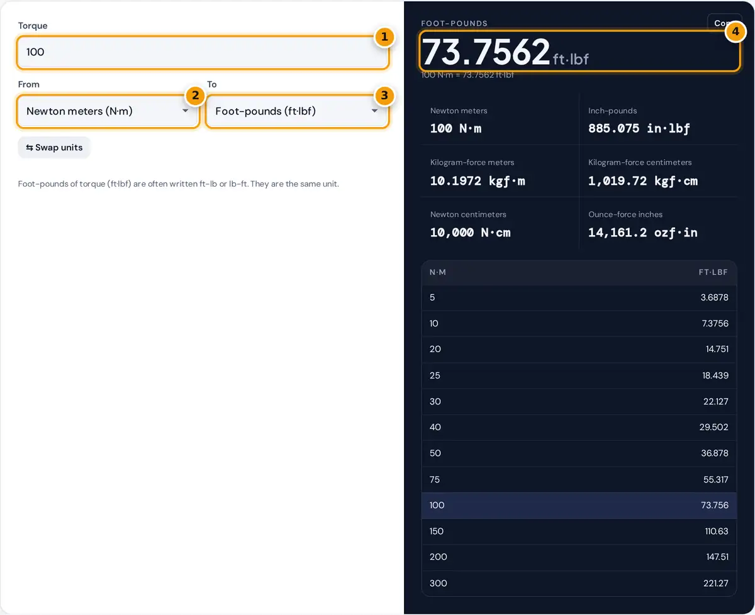This screenshot has height=615, width=755.
Task: Click the Swap units button
Action: coord(54,148)
